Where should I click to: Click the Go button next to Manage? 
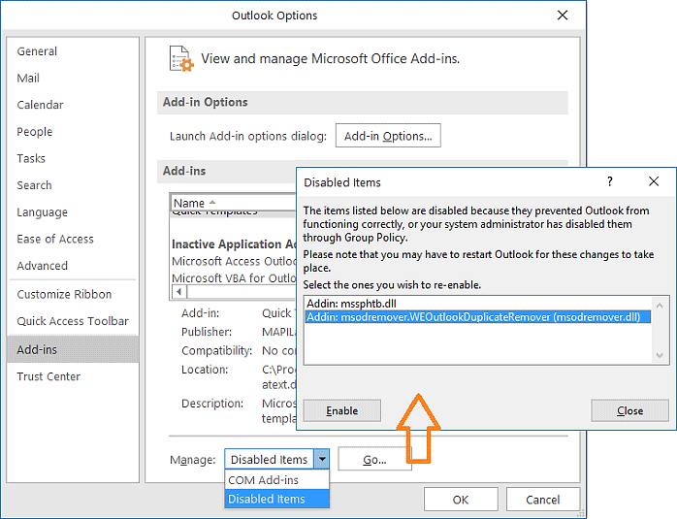click(374, 460)
